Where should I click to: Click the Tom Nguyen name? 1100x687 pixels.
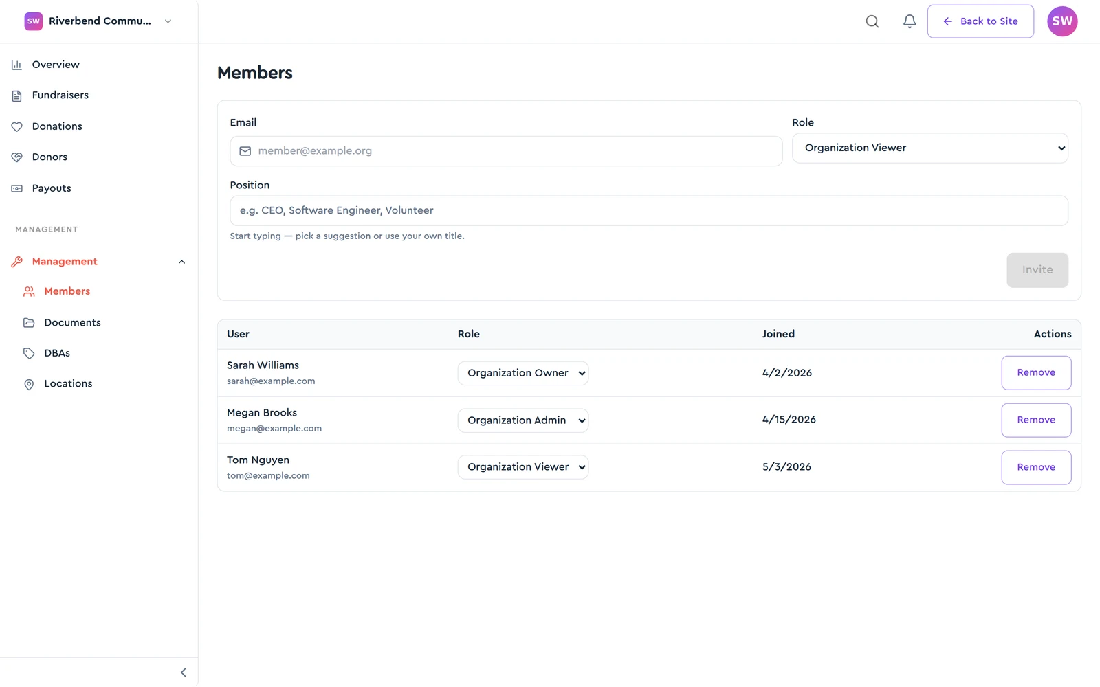[258, 460]
